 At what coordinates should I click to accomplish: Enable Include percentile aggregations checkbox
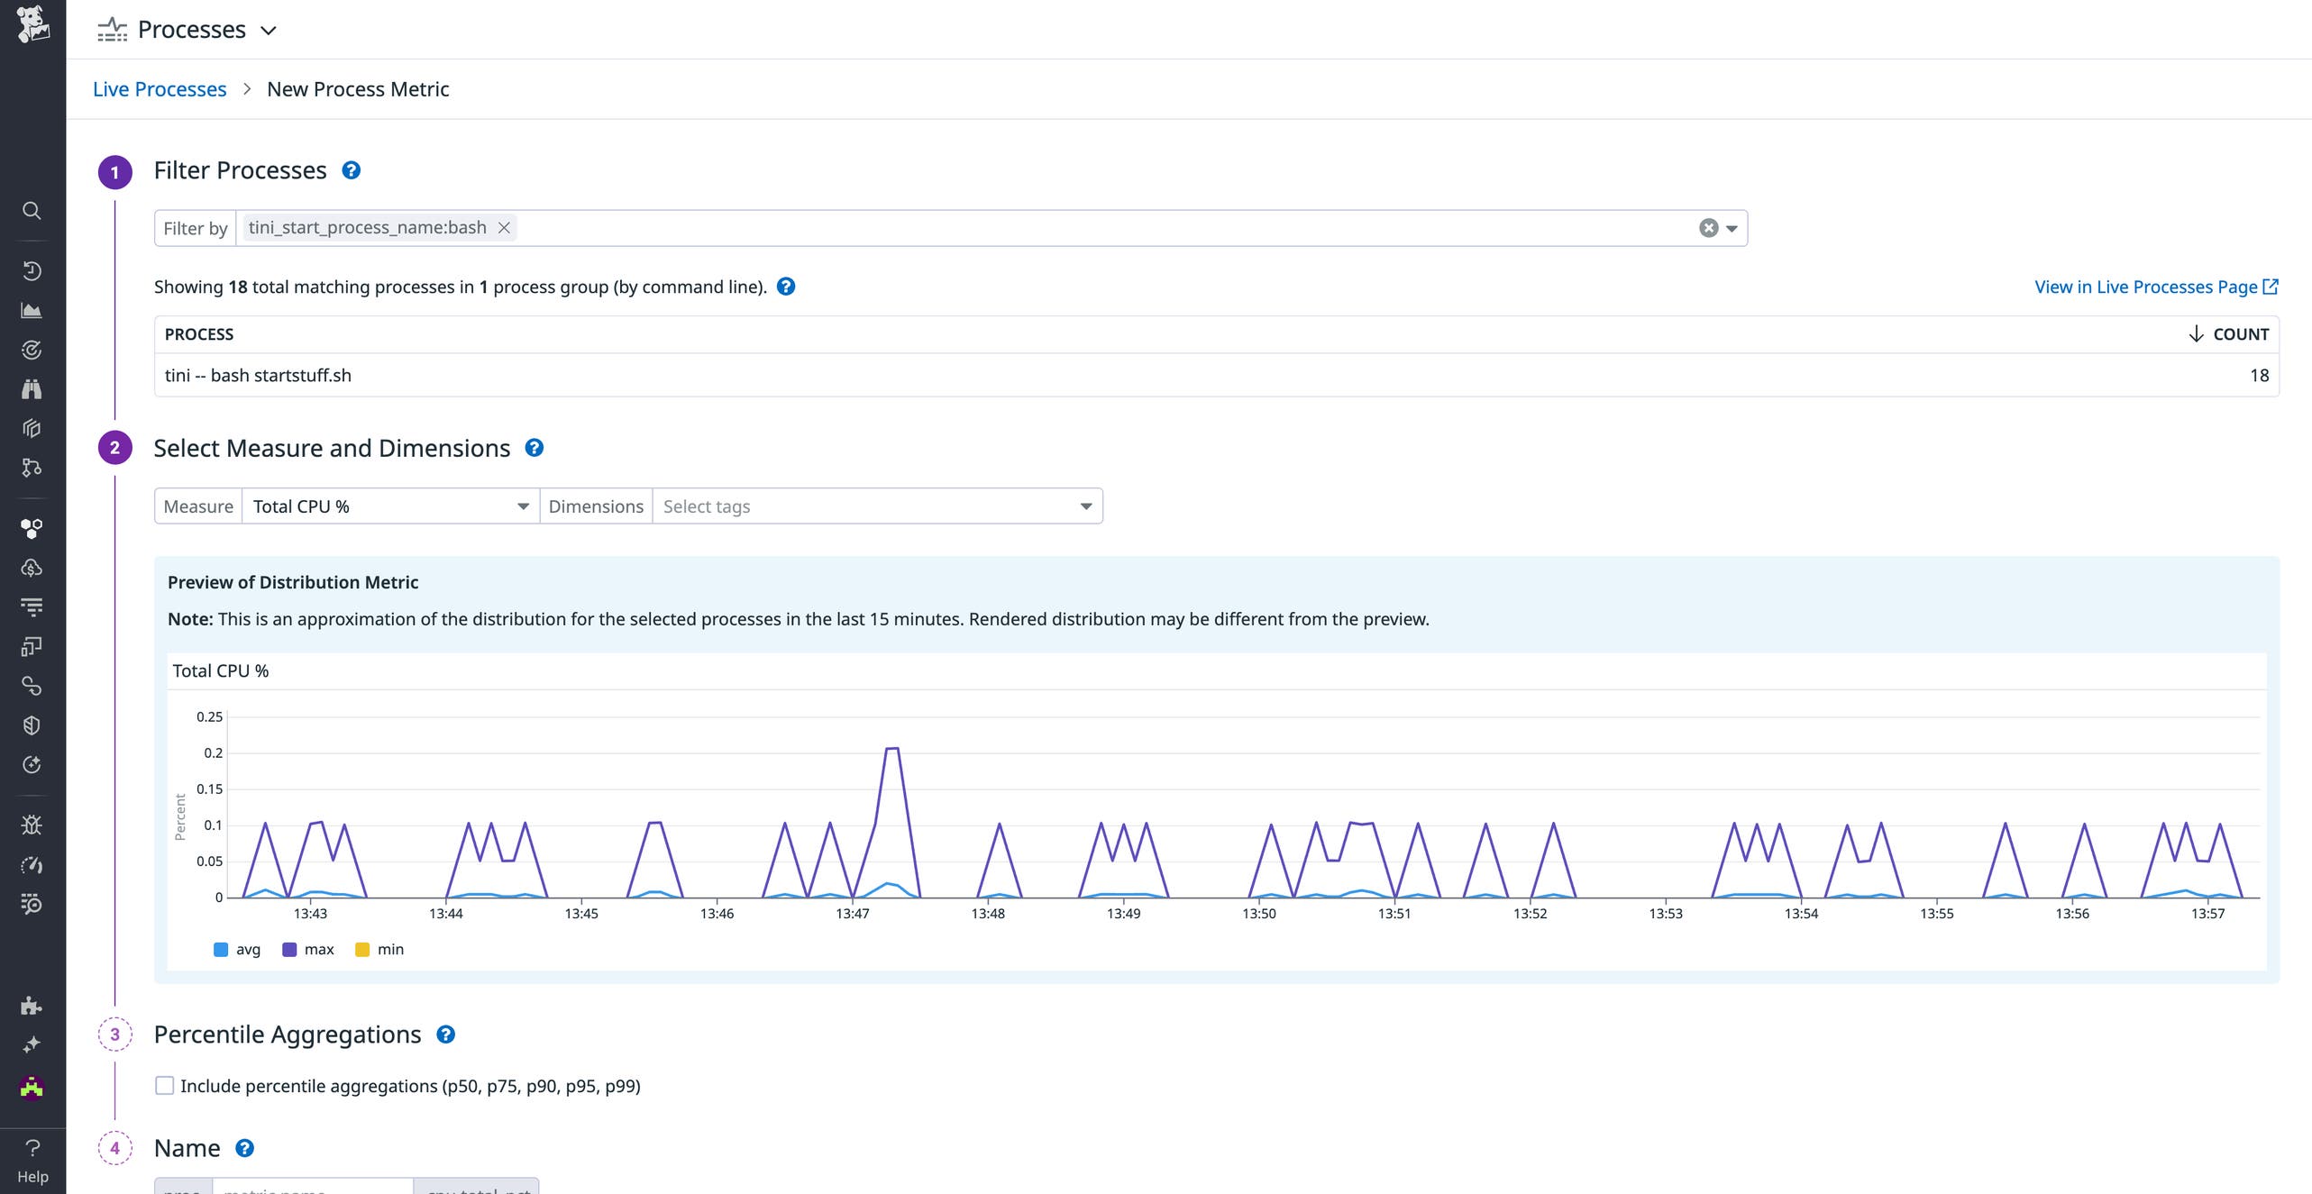(x=164, y=1086)
